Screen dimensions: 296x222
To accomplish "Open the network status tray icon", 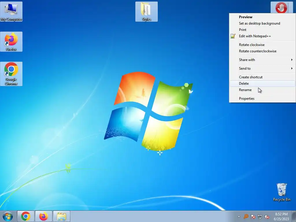I will (260, 217).
